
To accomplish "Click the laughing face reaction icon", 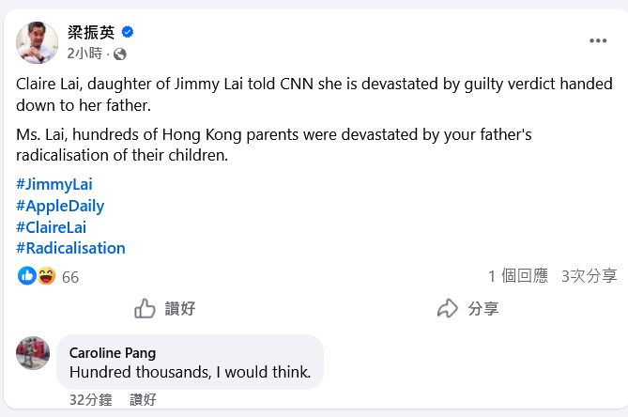I will [46, 276].
